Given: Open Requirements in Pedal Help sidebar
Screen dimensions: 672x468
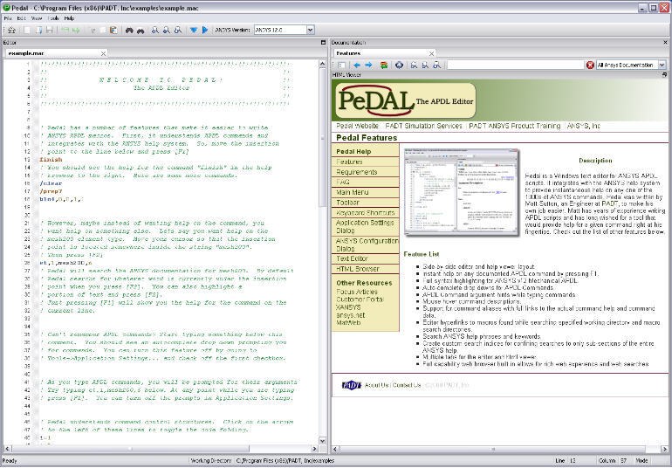Looking at the screenshot, I should 357,172.
